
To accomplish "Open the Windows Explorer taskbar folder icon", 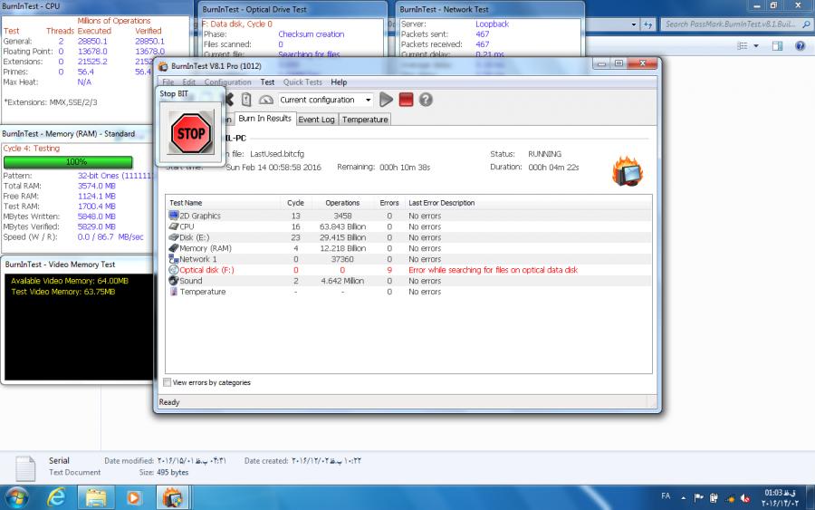I will point(96,497).
